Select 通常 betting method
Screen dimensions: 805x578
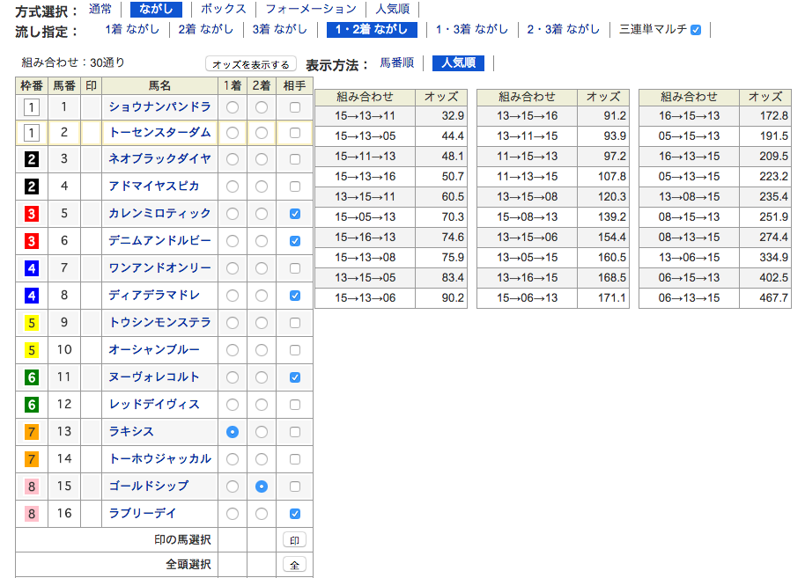tap(100, 9)
